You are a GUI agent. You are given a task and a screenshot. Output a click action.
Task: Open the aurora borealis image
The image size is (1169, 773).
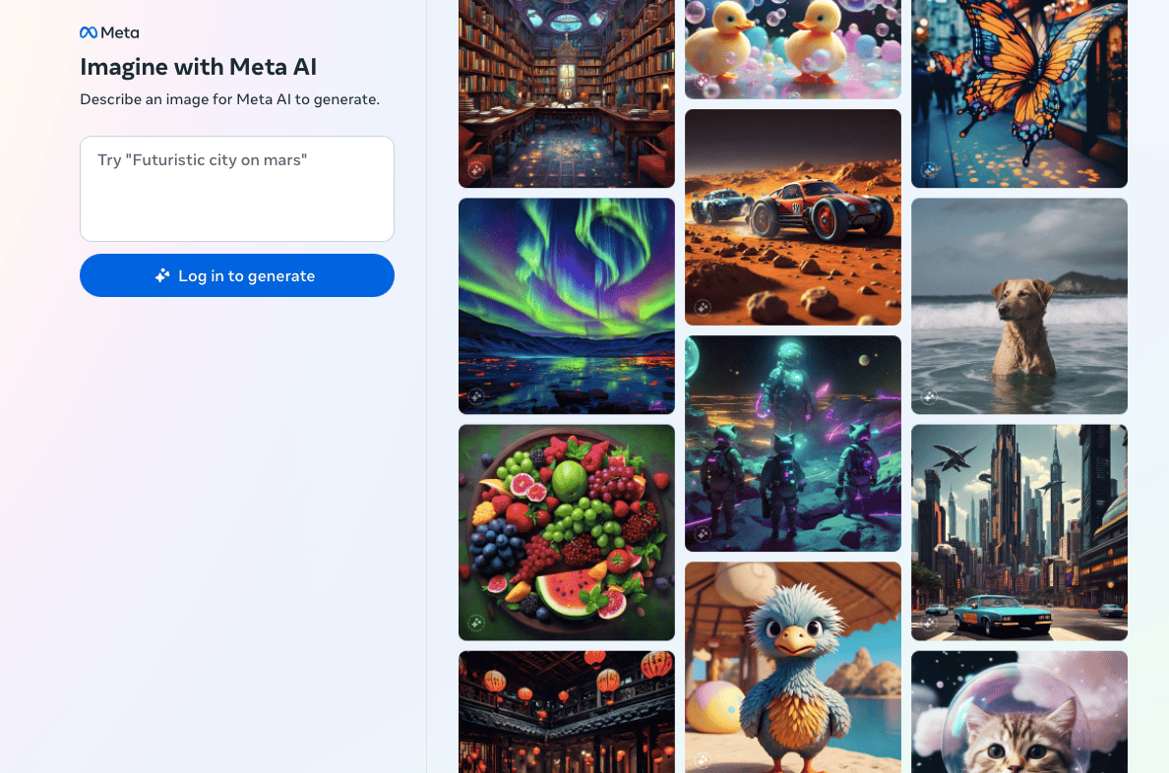click(567, 307)
